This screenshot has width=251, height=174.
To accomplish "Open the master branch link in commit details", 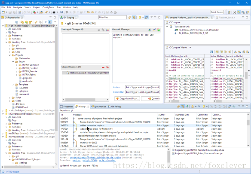I will [x=77, y=160].
